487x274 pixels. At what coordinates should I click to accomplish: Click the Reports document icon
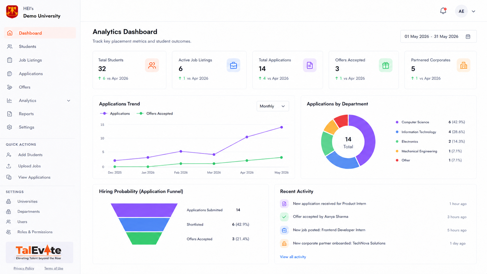point(10,114)
